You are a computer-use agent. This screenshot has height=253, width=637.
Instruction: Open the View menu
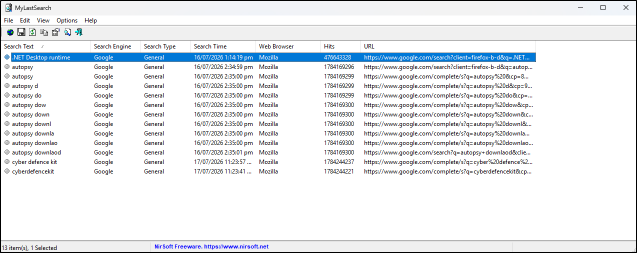[x=43, y=20]
